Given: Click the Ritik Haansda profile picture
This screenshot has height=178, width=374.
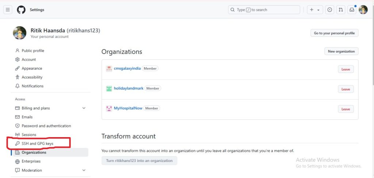Looking at the screenshot, I should pyautogui.click(x=20, y=33).
